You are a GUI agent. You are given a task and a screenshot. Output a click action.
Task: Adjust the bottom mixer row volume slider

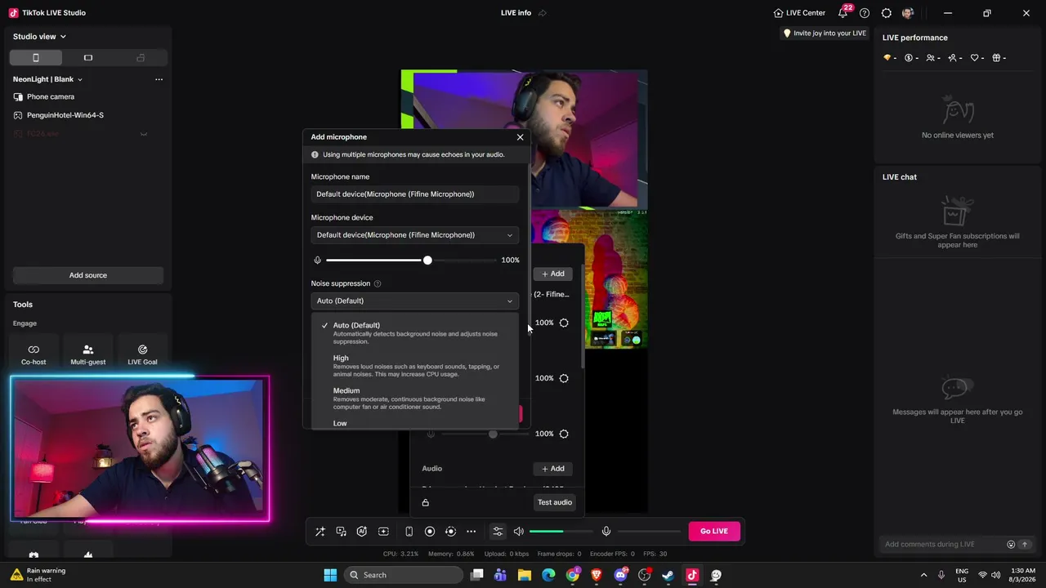click(484, 434)
